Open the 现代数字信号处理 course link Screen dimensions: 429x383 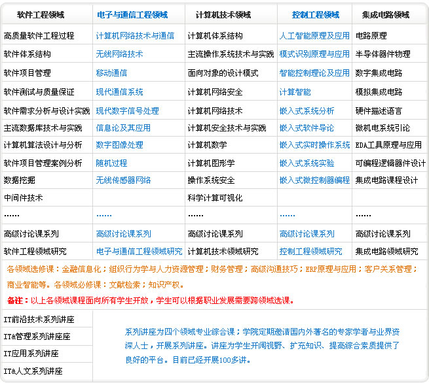point(127,111)
